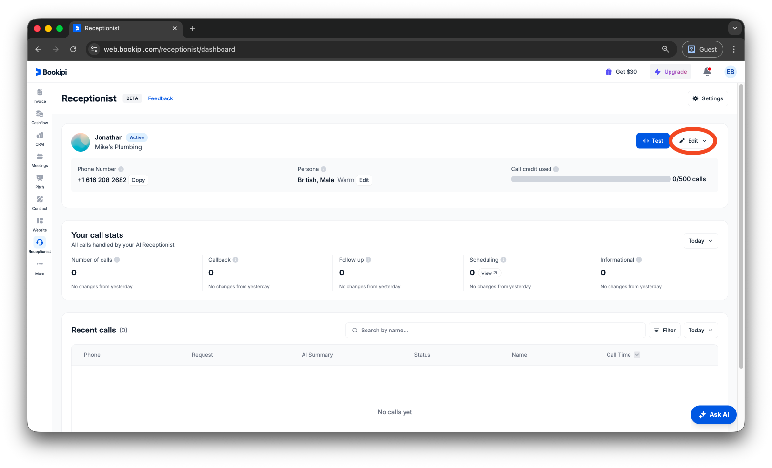Reload the page
The width and height of the screenshot is (772, 468).
tap(73, 49)
